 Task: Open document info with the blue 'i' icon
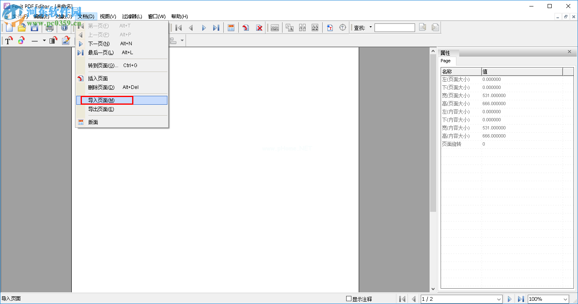coord(64,27)
